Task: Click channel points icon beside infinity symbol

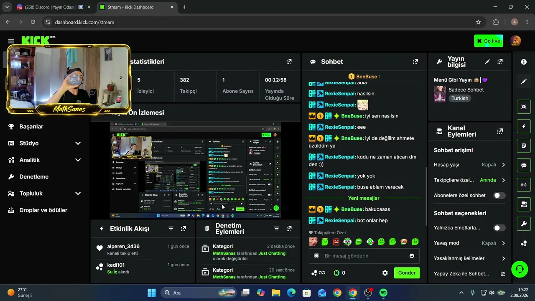Action: click(x=314, y=273)
